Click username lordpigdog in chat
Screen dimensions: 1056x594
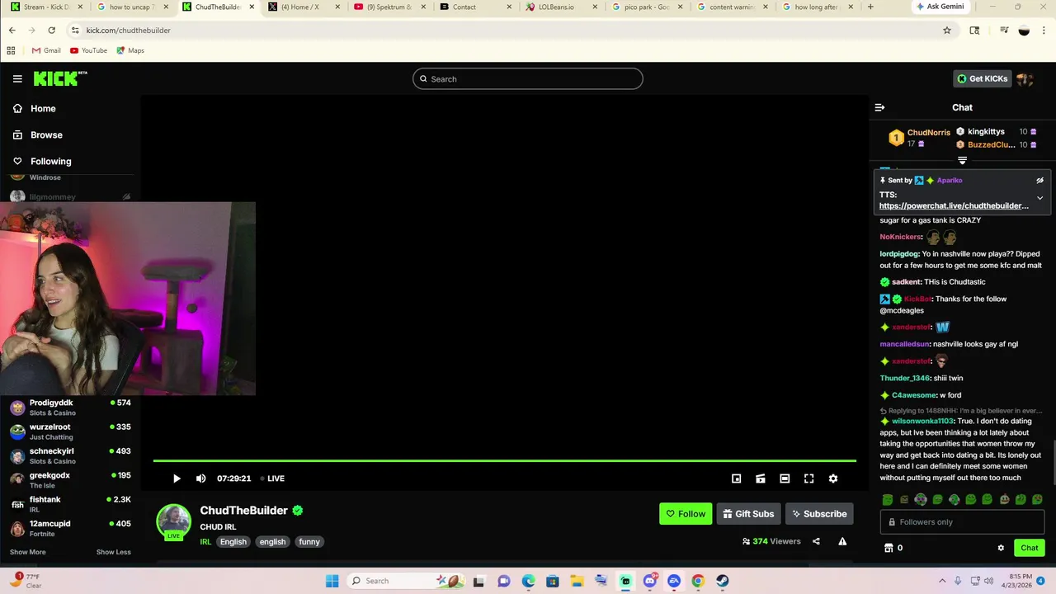pos(899,254)
